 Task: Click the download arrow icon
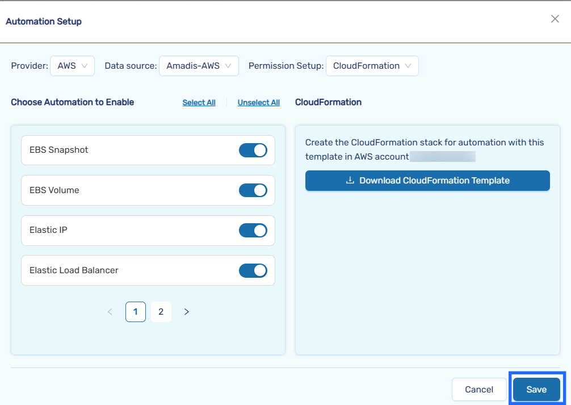click(350, 181)
